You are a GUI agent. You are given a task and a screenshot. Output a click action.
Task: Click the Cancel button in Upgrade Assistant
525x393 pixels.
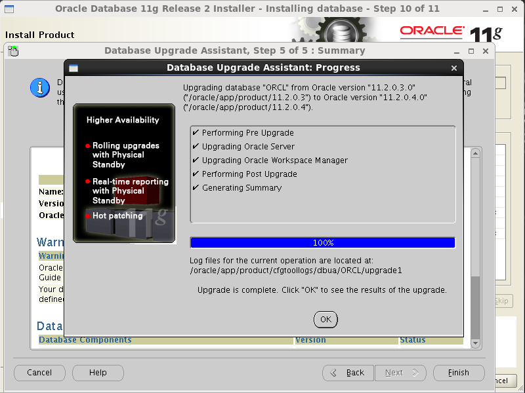(x=39, y=373)
